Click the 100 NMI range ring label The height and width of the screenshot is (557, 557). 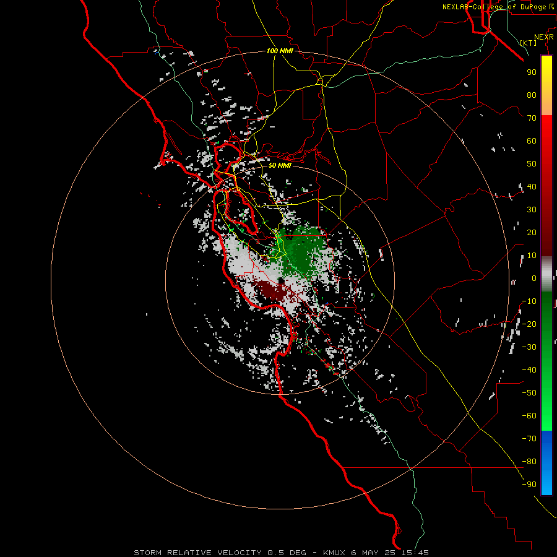(280, 51)
